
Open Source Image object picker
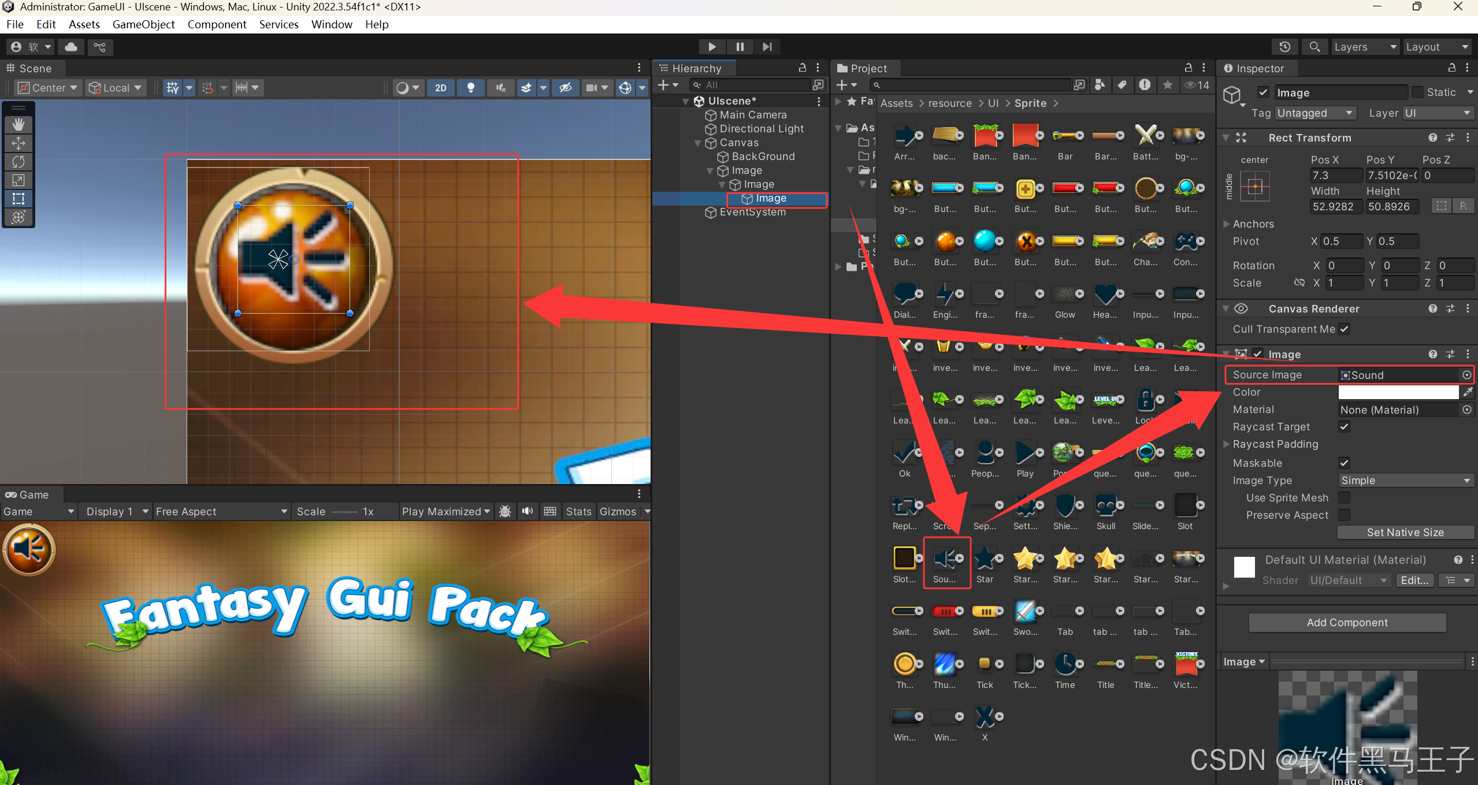(1466, 375)
